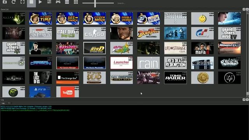Select the Grand Theft Auto IV tile

point(230,33)
